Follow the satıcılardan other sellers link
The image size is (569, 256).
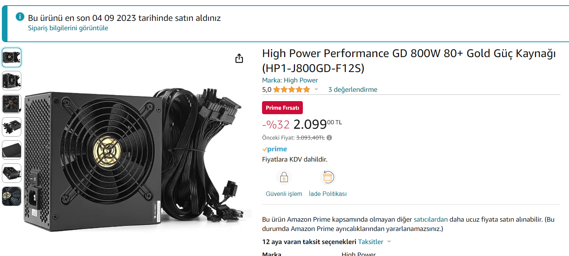pos(430,219)
